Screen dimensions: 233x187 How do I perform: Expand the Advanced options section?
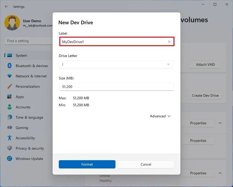tap(160, 116)
